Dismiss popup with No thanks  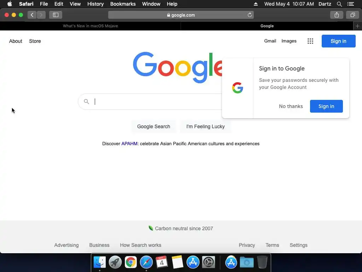pyautogui.click(x=291, y=106)
